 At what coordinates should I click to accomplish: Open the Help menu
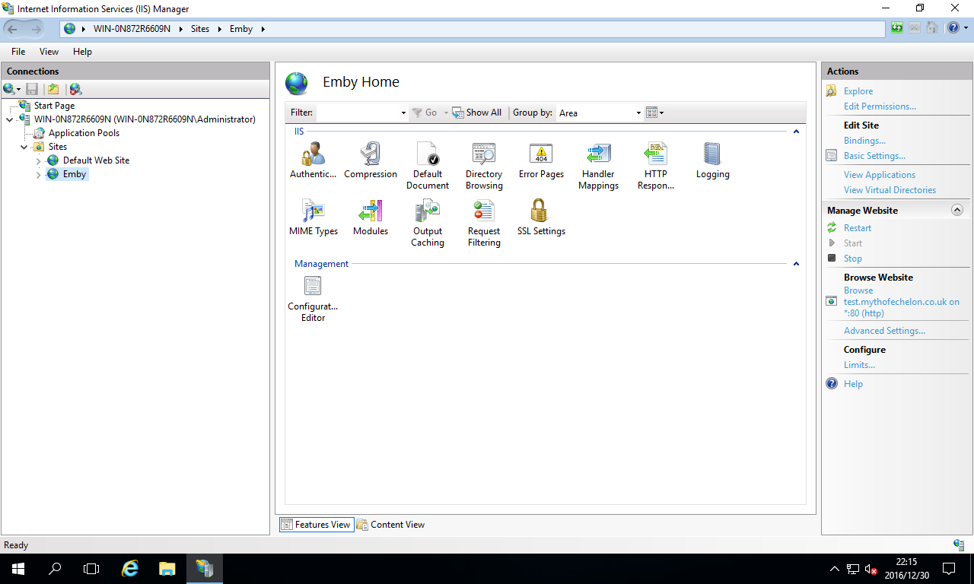[x=82, y=52]
